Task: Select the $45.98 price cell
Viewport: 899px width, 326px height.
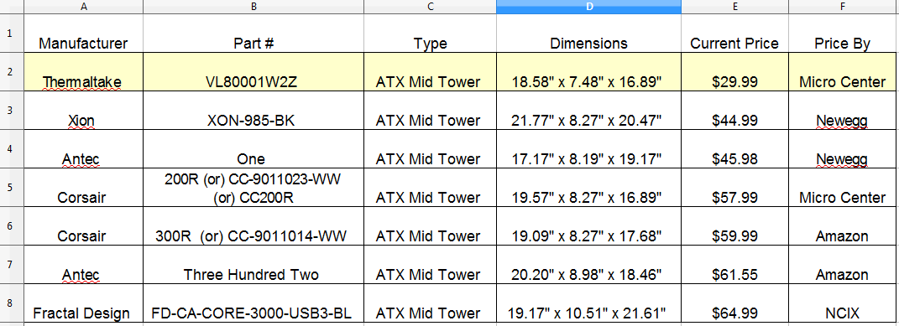Action: pyautogui.click(x=734, y=149)
